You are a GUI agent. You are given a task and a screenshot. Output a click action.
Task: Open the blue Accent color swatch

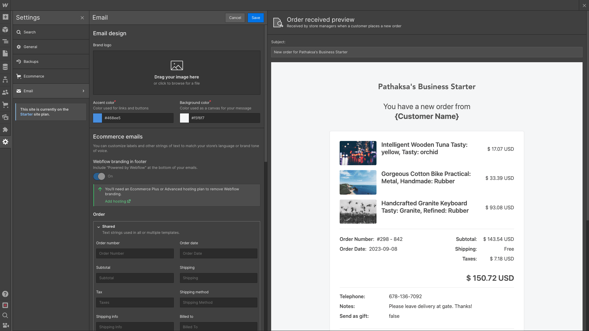[98, 118]
